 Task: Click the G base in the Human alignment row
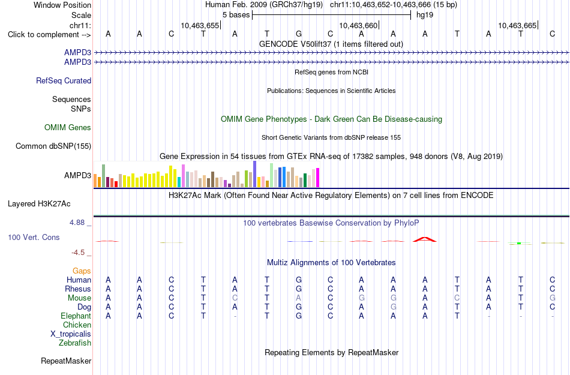pyautogui.click(x=298, y=280)
